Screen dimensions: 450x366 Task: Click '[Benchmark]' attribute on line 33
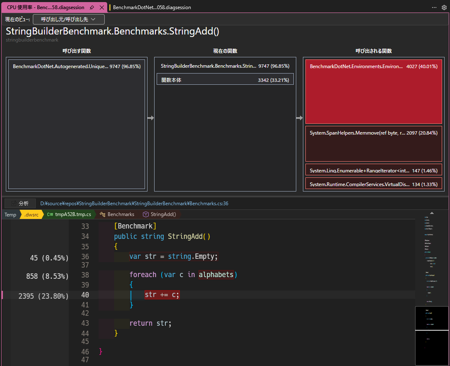coord(135,226)
